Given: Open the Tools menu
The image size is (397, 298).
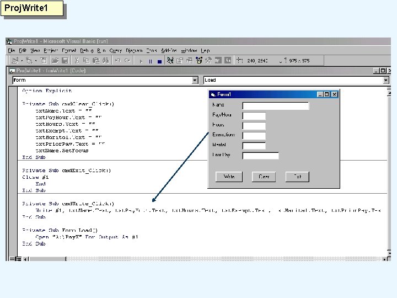Looking at the screenshot, I should [152, 50].
